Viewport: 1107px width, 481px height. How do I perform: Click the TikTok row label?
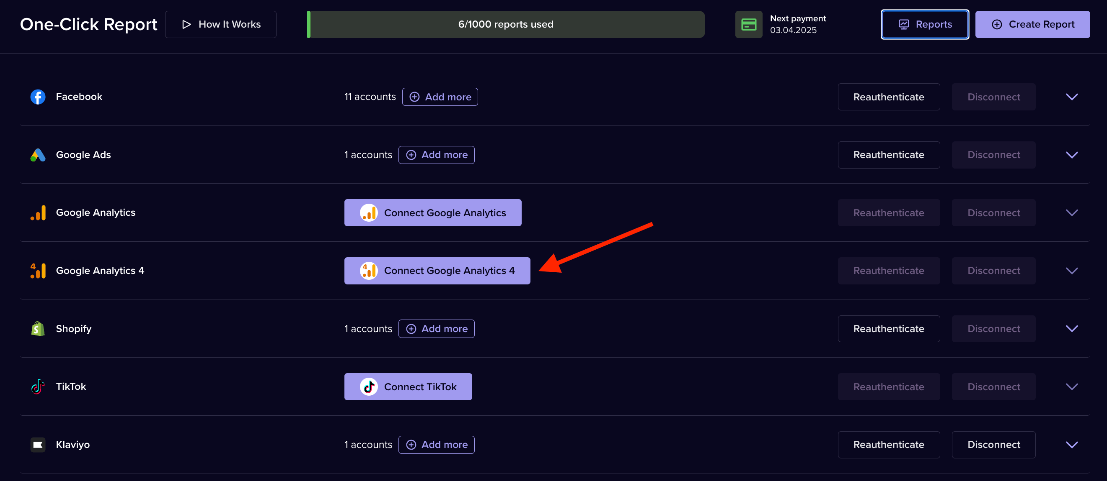tap(71, 386)
